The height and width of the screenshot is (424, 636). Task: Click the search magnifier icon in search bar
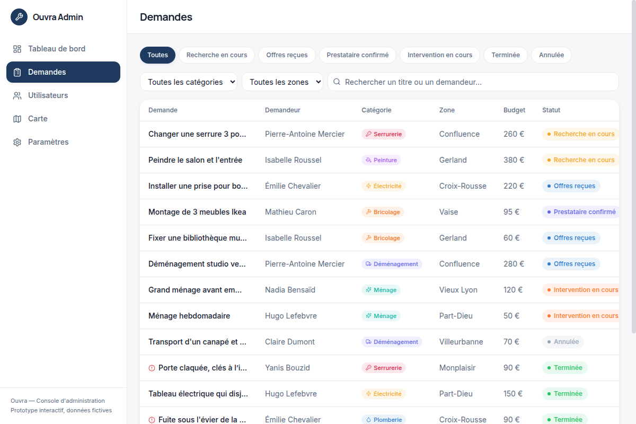click(337, 82)
